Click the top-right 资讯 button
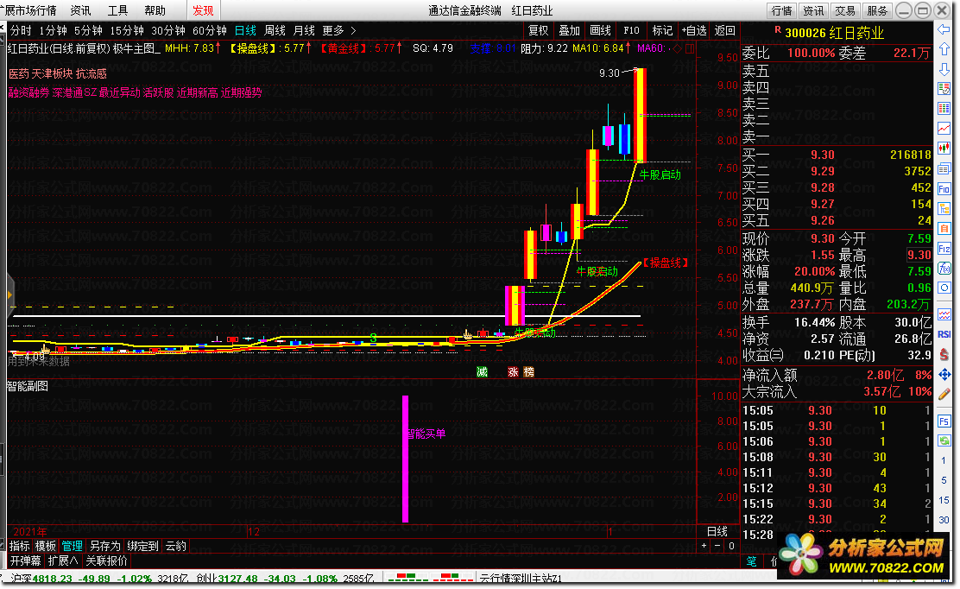The height and width of the screenshot is (589, 960). click(814, 10)
